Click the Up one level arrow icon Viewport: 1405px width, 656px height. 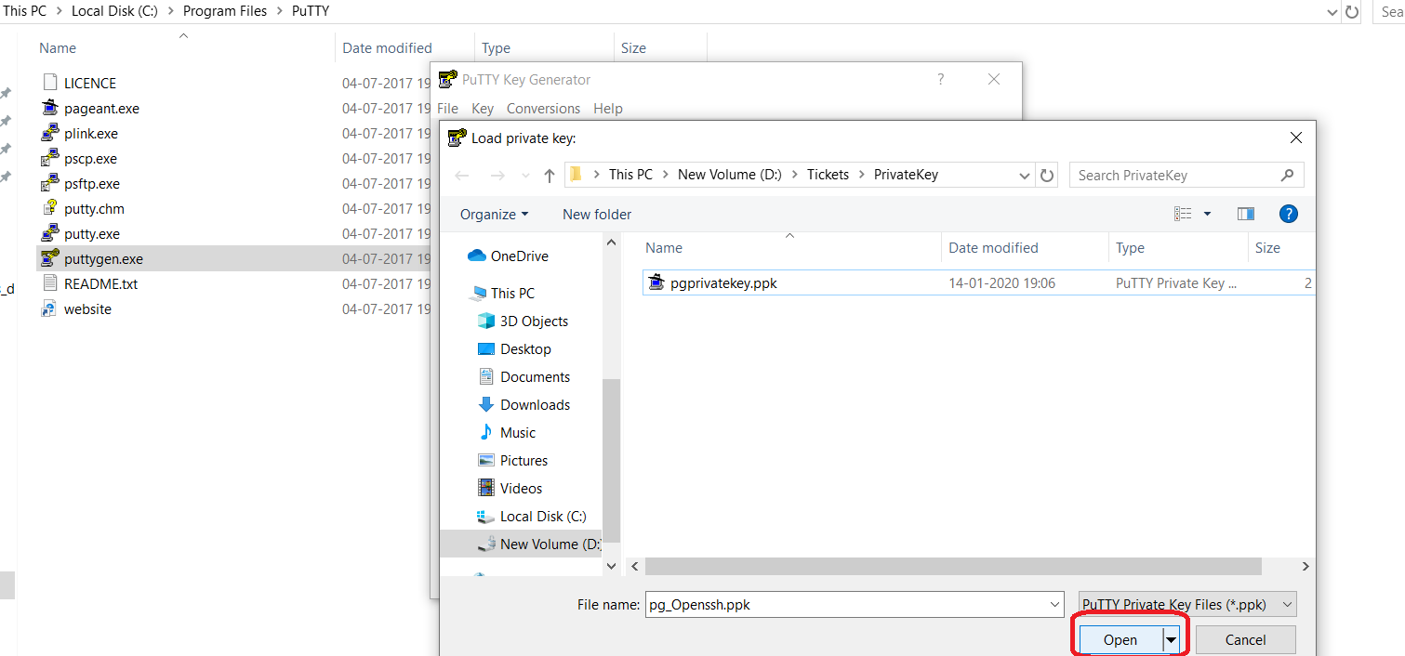[549, 176]
